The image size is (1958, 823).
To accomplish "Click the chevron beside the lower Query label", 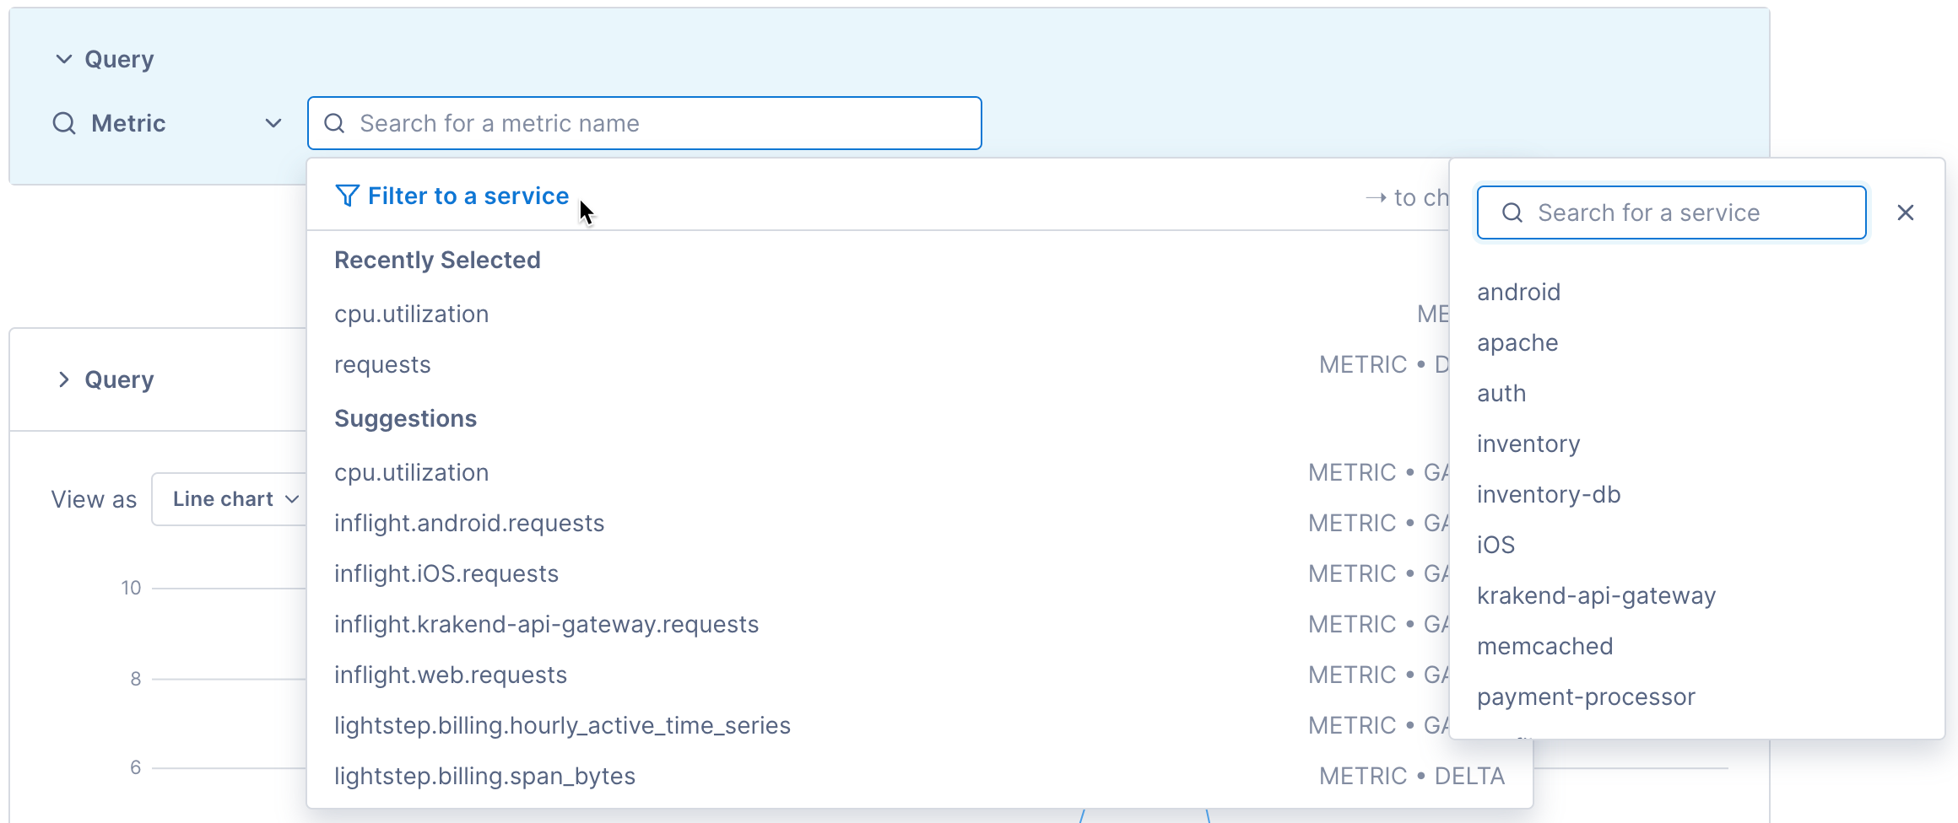I will (x=63, y=379).
